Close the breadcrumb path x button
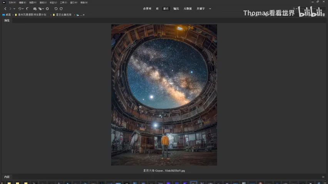 (84, 15)
